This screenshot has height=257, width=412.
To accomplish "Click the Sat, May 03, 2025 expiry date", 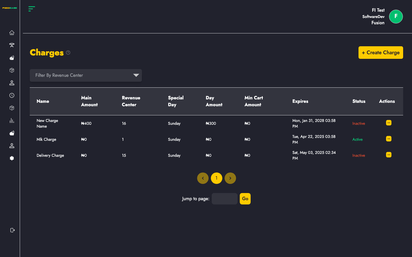I will 314,155.
